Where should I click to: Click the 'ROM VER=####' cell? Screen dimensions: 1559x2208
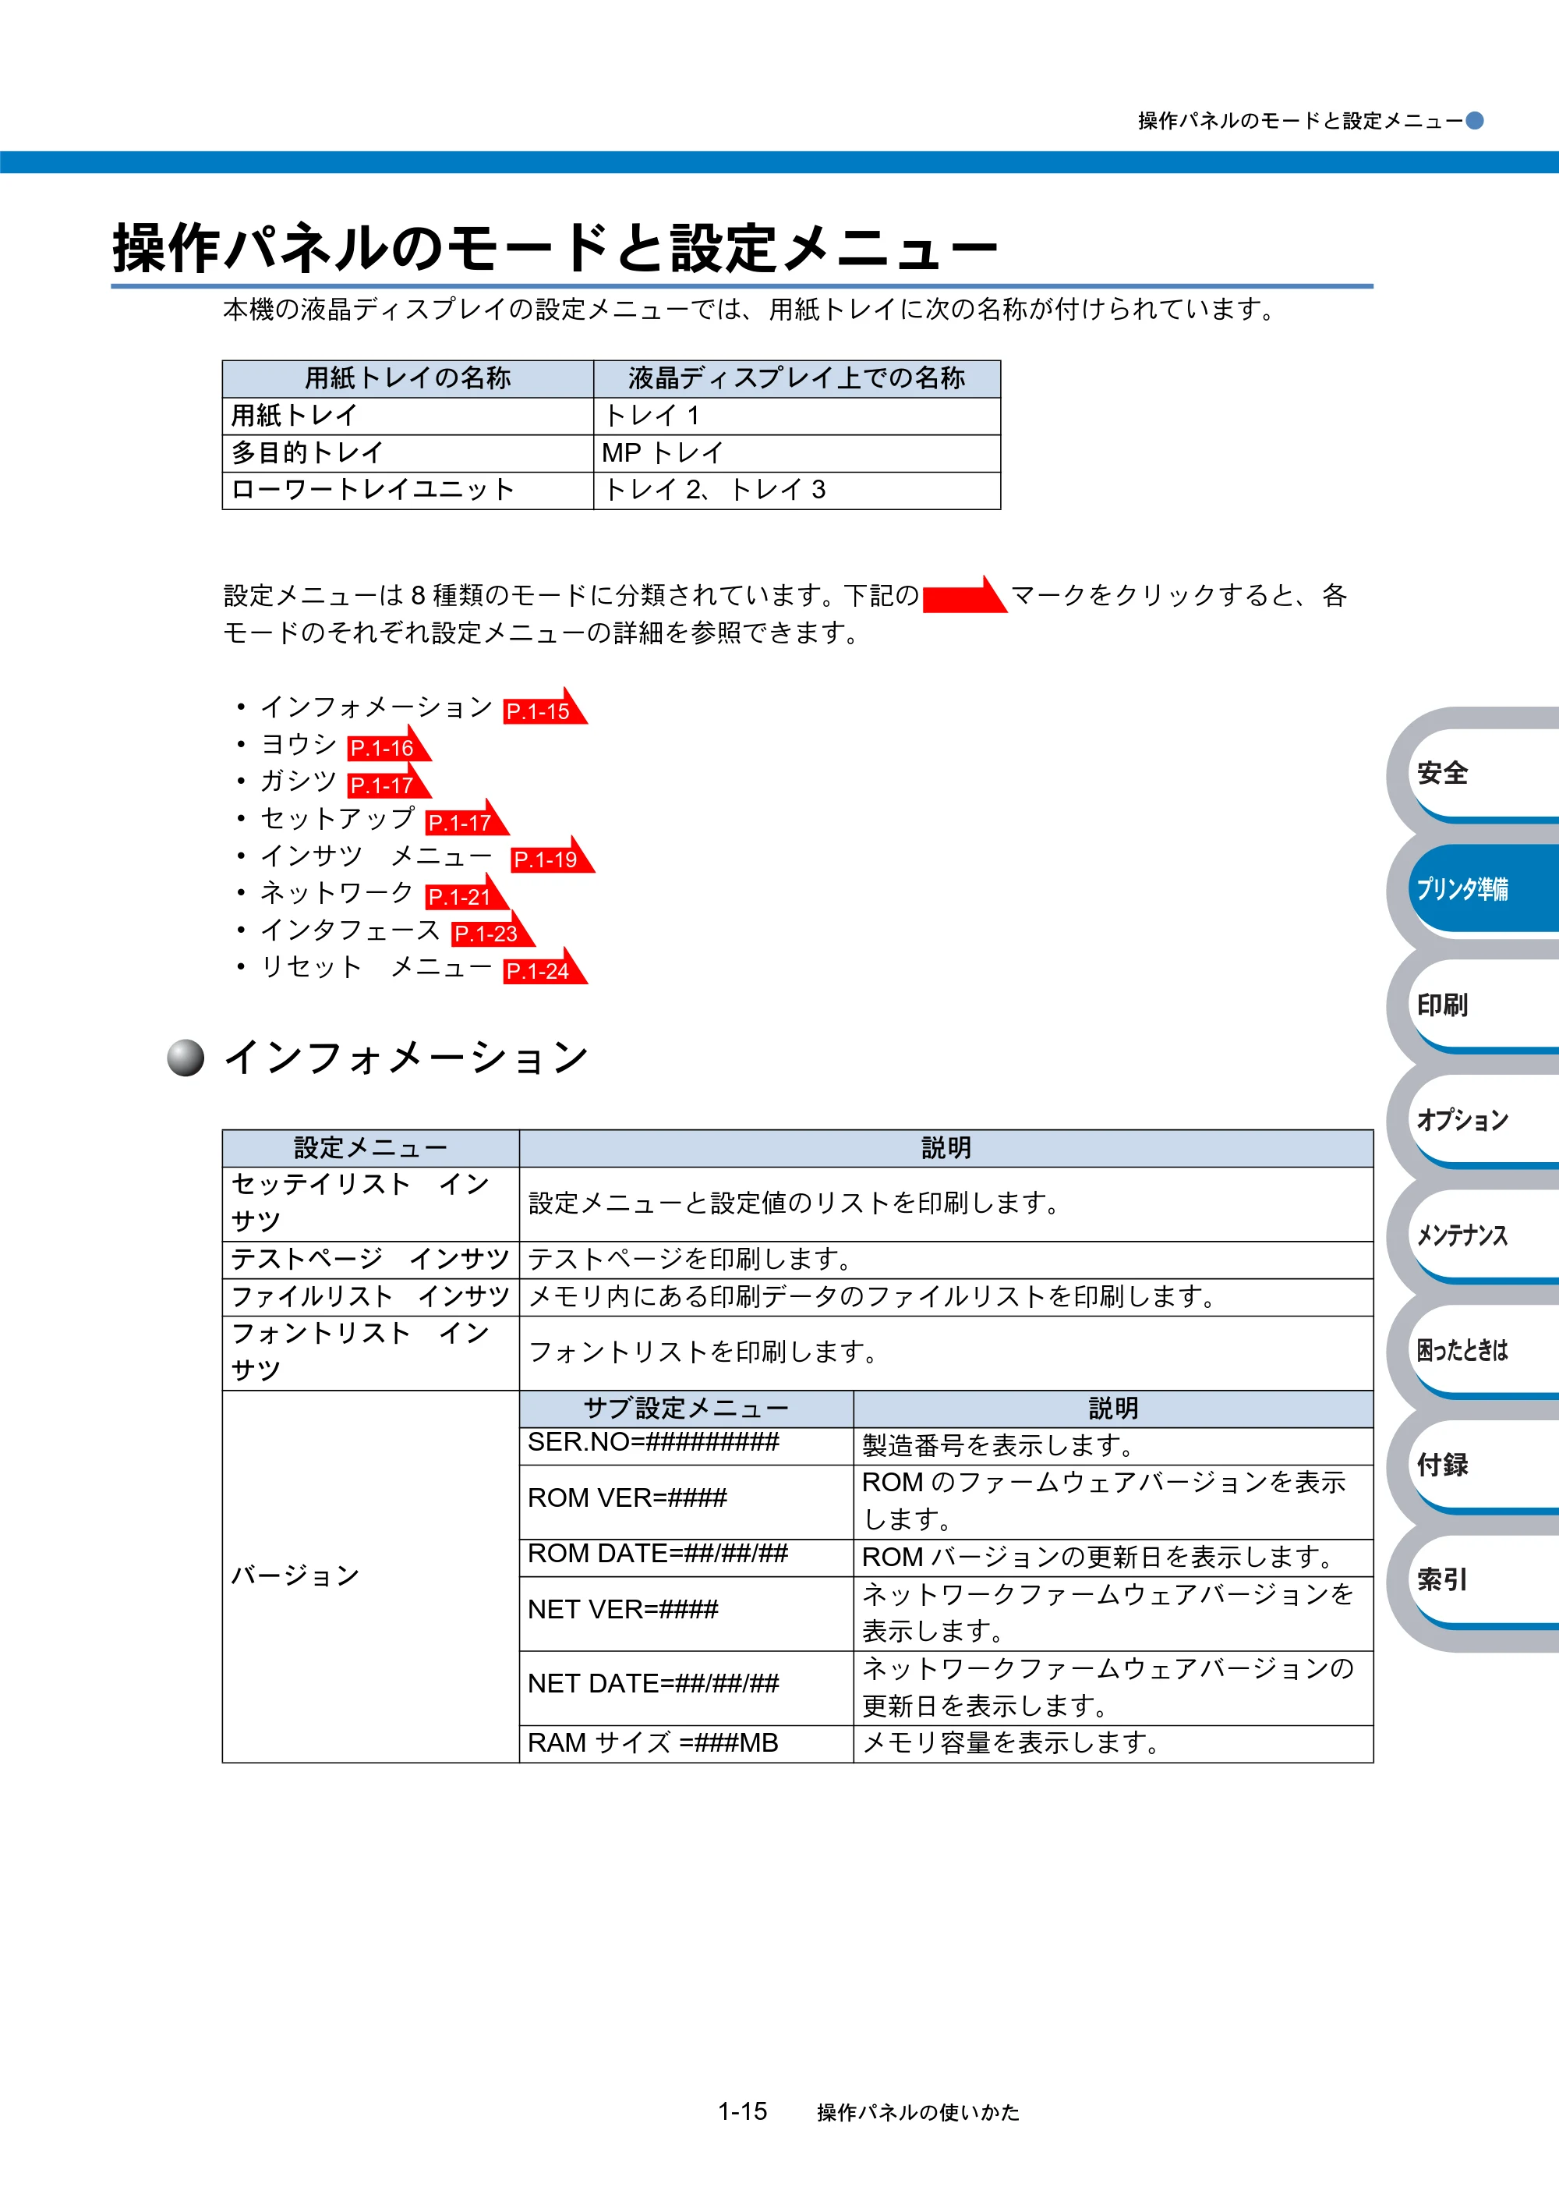[686, 1502]
